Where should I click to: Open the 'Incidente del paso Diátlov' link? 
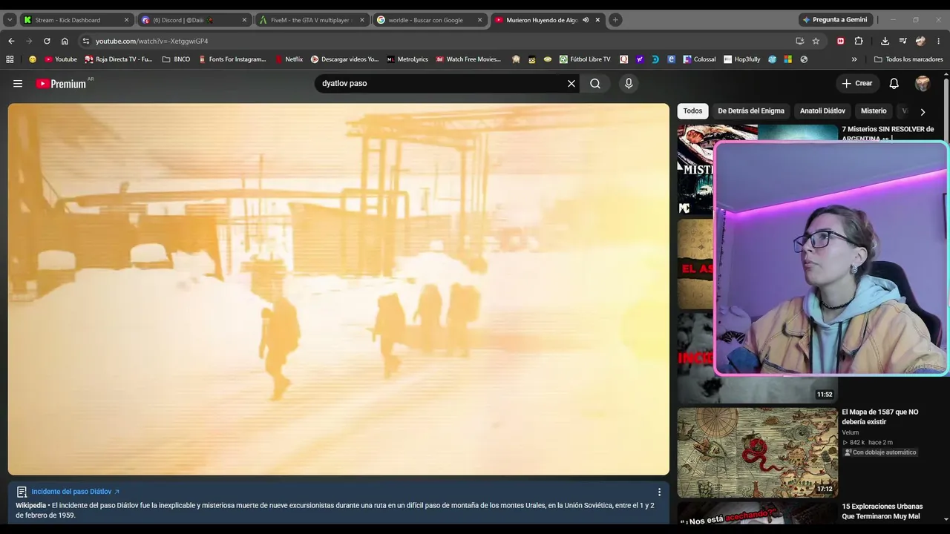pos(75,492)
